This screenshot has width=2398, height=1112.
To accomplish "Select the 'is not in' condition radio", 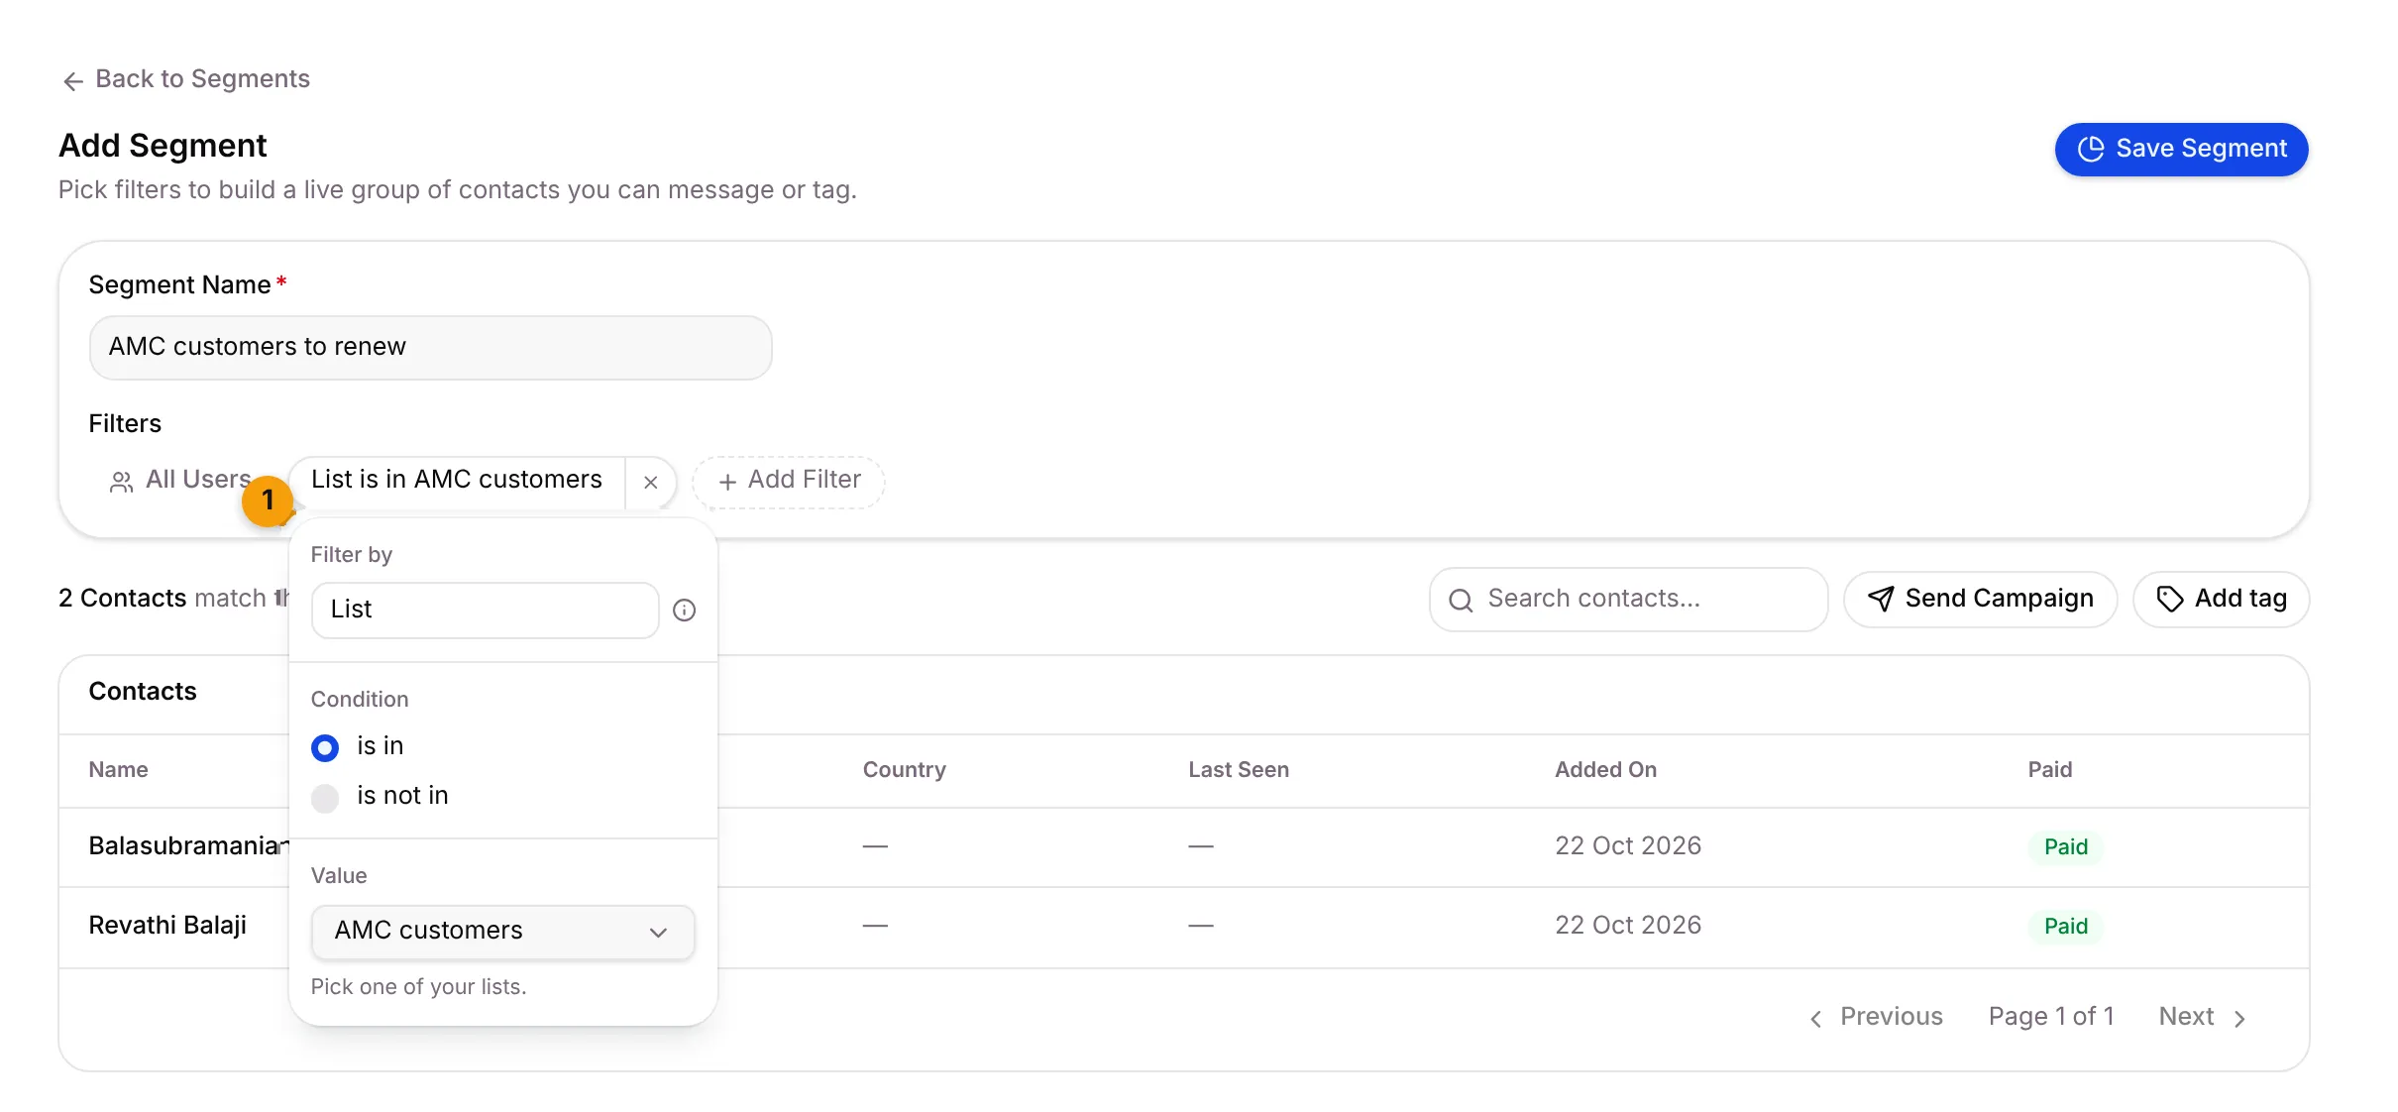I will point(325,797).
